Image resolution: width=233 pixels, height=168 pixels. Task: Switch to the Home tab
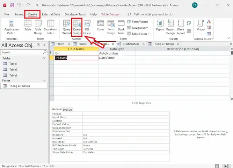click(x=19, y=14)
